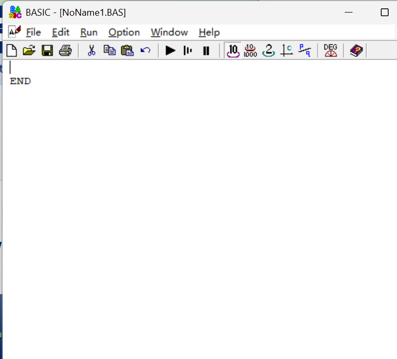Click the BASIC application title icon
The width and height of the screenshot is (397, 359).
click(15, 13)
